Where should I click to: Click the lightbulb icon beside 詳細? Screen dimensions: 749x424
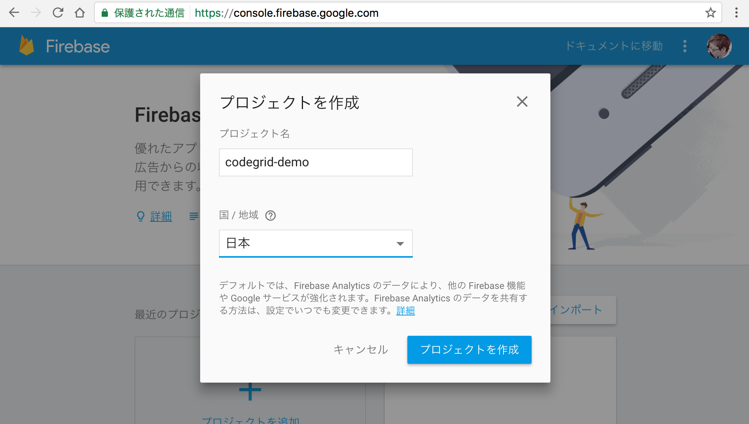point(141,216)
